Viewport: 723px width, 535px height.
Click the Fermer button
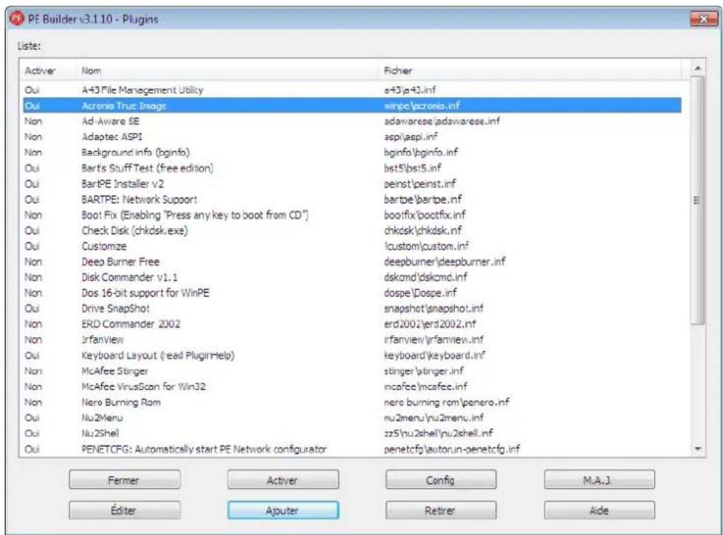click(x=125, y=480)
